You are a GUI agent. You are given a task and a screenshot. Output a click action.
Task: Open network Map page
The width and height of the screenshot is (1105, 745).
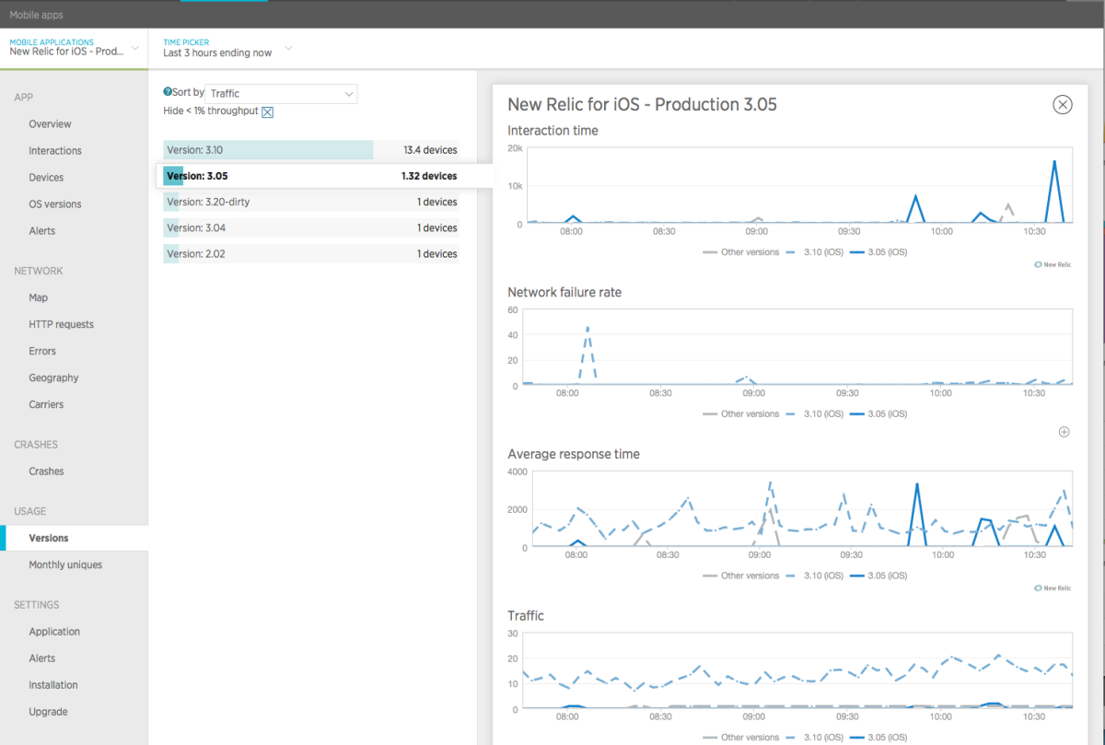(38, 298)
